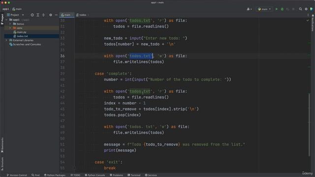Open the Find tool window

[x=35, y=175]
